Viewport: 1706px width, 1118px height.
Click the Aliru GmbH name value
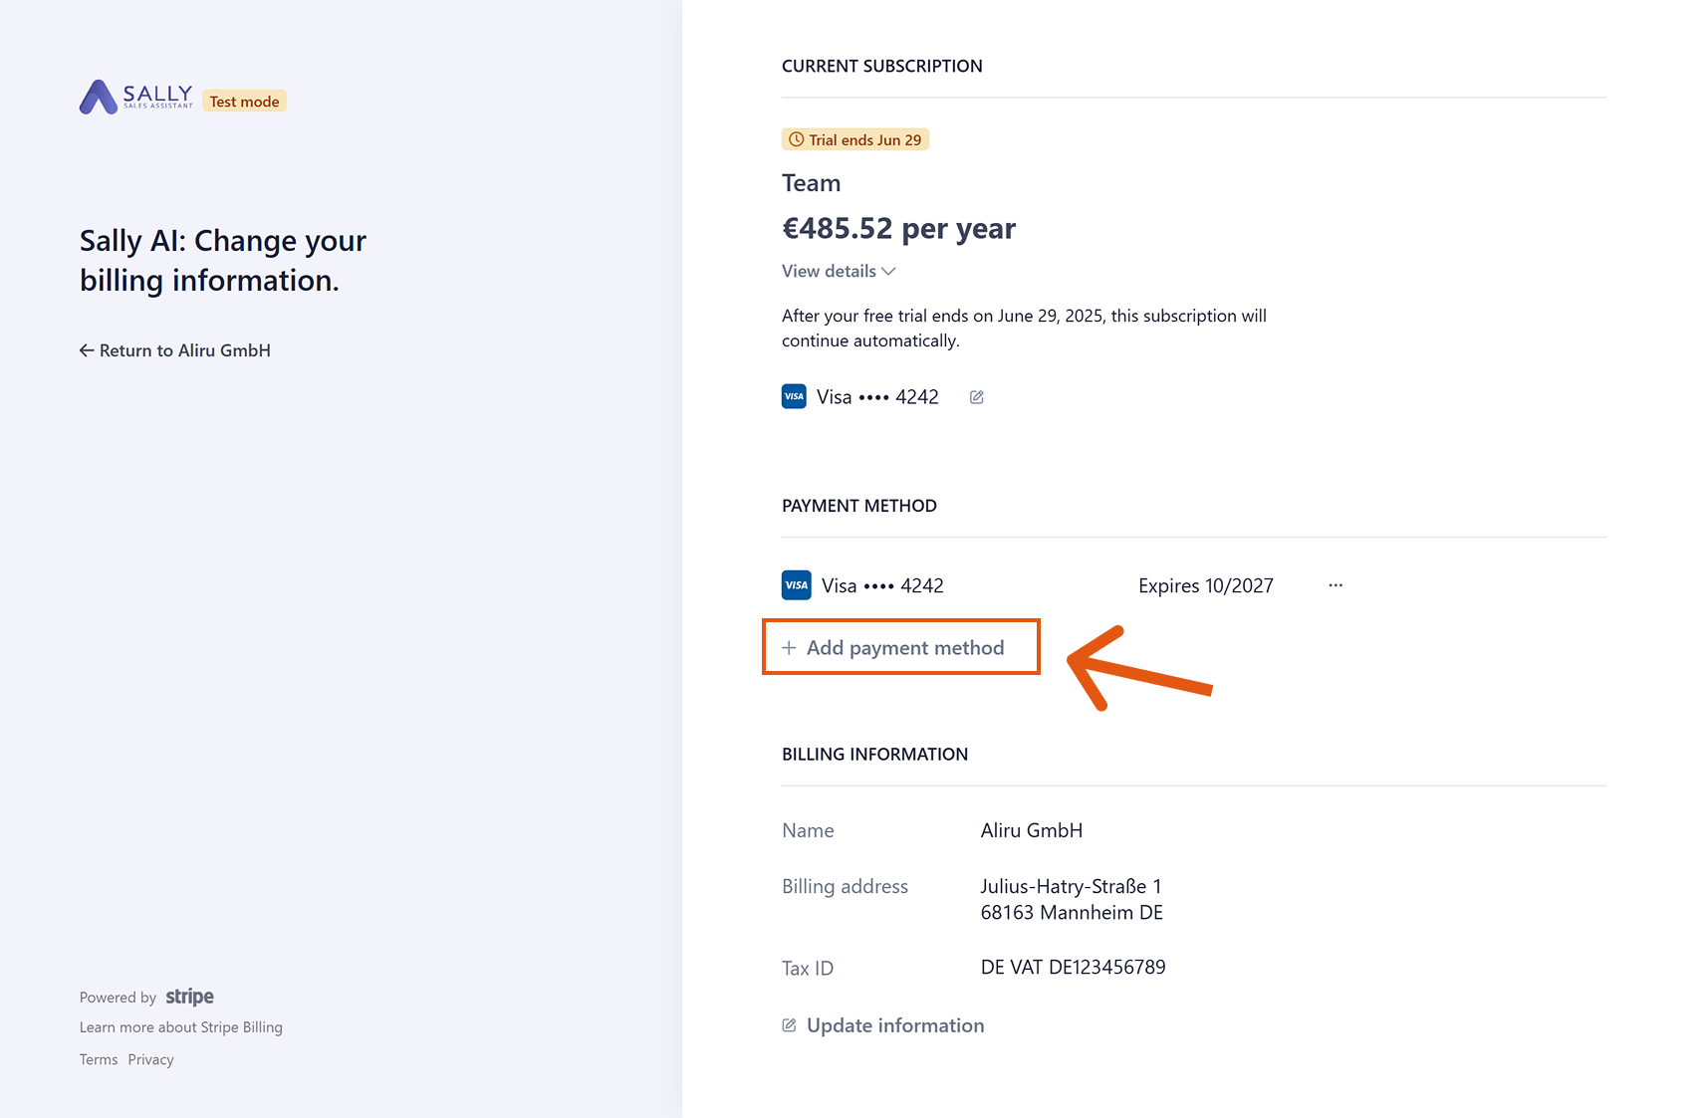click(x=1032, y=830)
